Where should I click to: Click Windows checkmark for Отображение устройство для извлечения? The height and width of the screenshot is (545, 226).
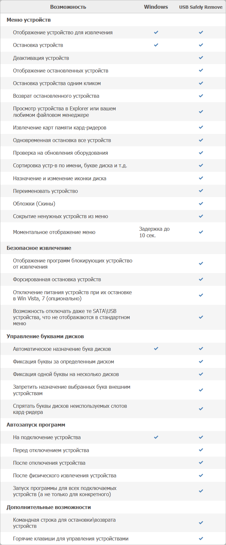point(156,32)
